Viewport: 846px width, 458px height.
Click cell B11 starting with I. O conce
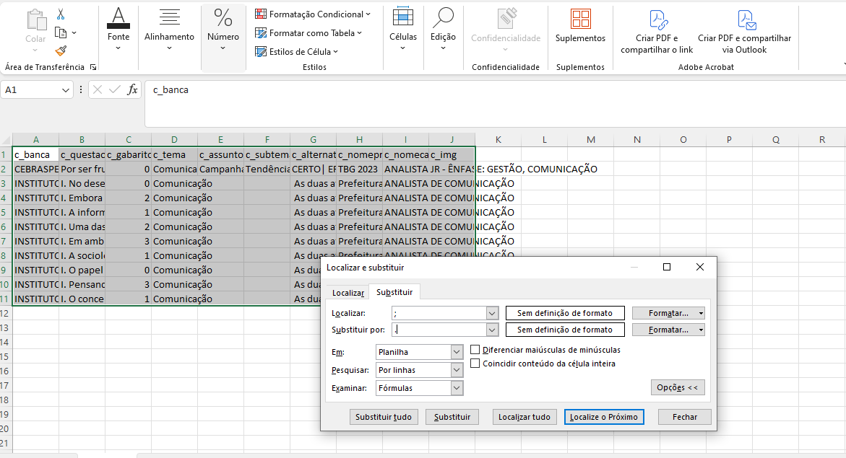pos(82,299)
